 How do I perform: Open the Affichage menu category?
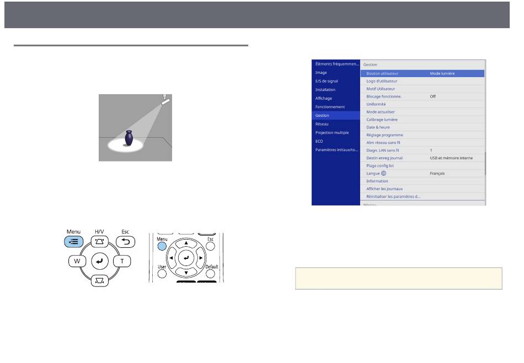point(336,98)
